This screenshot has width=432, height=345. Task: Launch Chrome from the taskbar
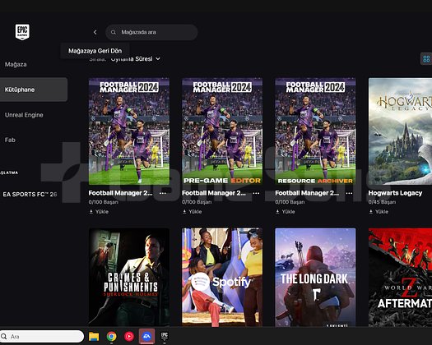[112, 336]
